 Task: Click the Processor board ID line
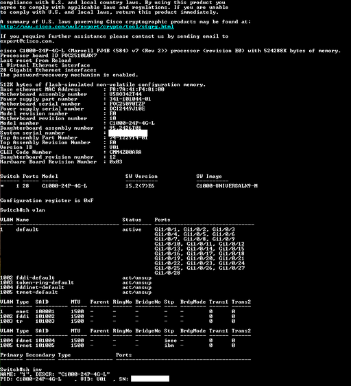(49, 56)
